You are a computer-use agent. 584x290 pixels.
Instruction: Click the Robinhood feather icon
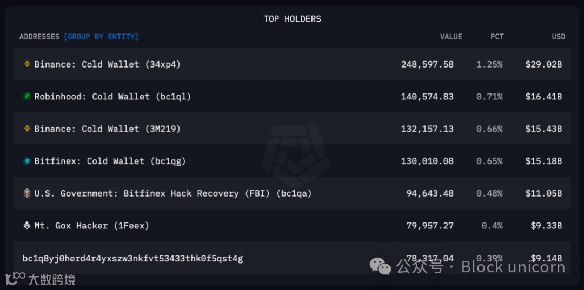27,97
